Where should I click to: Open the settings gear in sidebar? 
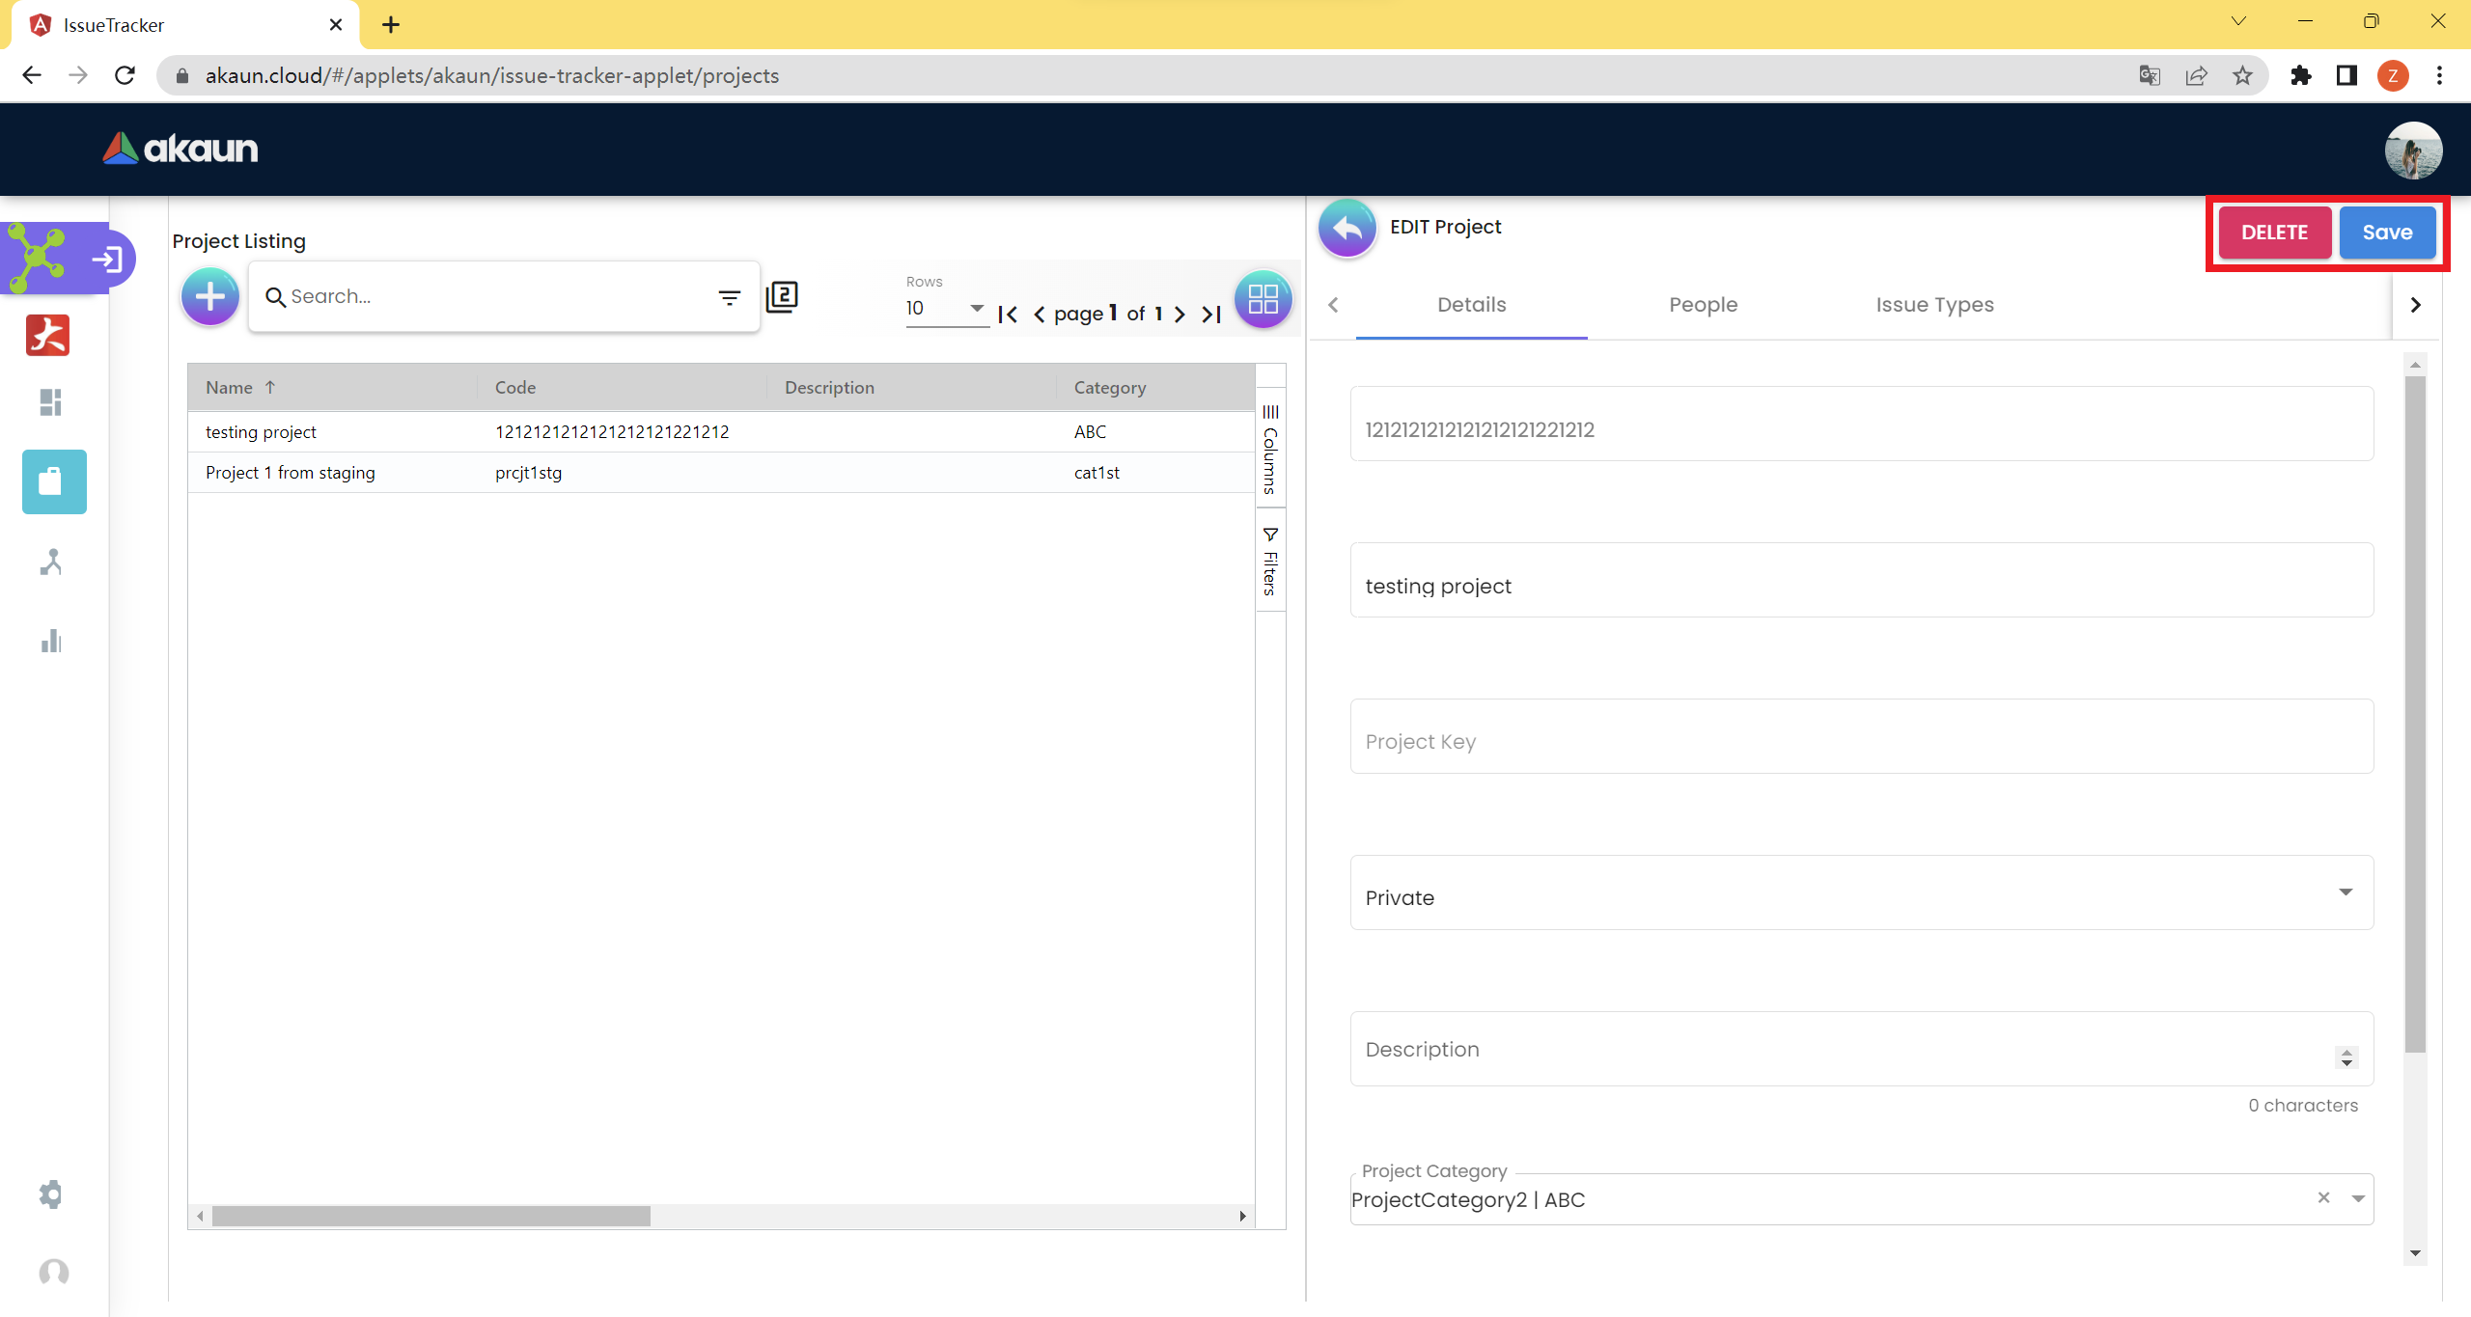[x=51, y=1194]
